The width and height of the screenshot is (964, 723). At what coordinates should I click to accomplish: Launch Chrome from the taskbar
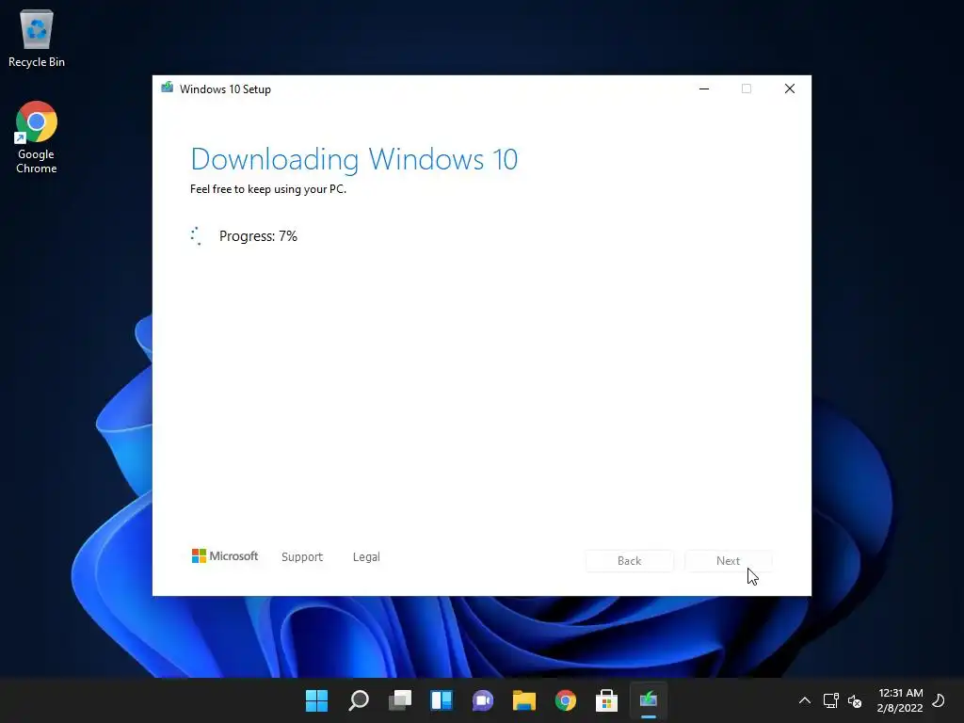point(566,699)
